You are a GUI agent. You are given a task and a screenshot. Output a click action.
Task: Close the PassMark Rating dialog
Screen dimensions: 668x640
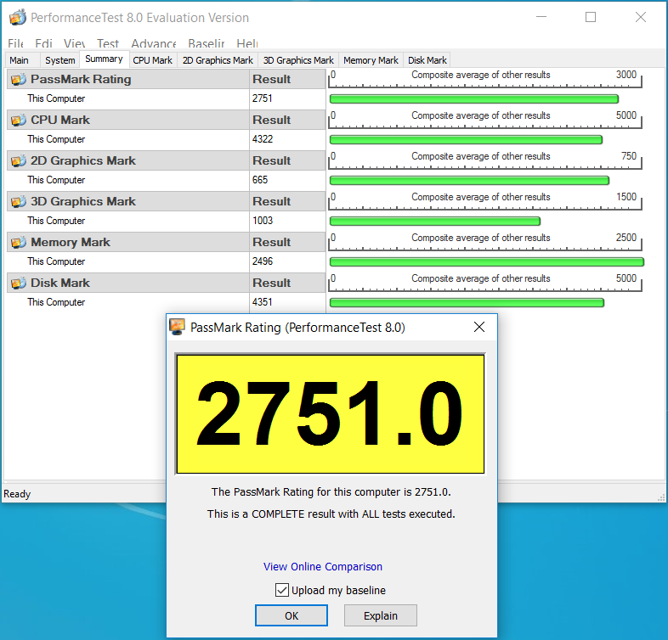click(479, 327)
